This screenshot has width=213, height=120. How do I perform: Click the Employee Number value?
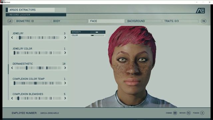50,113
